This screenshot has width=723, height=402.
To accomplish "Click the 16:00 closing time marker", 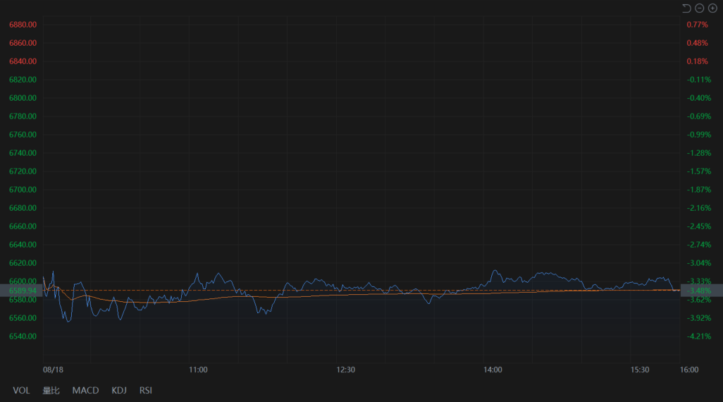I will coord(688,370).
